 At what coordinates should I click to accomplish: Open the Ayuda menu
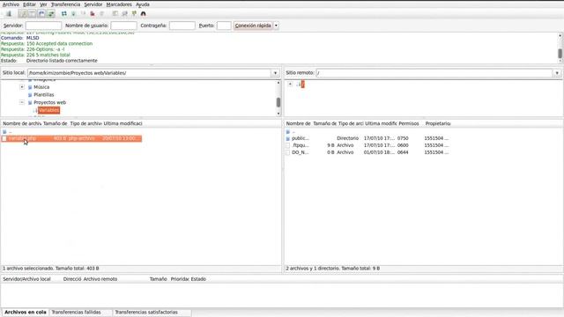143,4
